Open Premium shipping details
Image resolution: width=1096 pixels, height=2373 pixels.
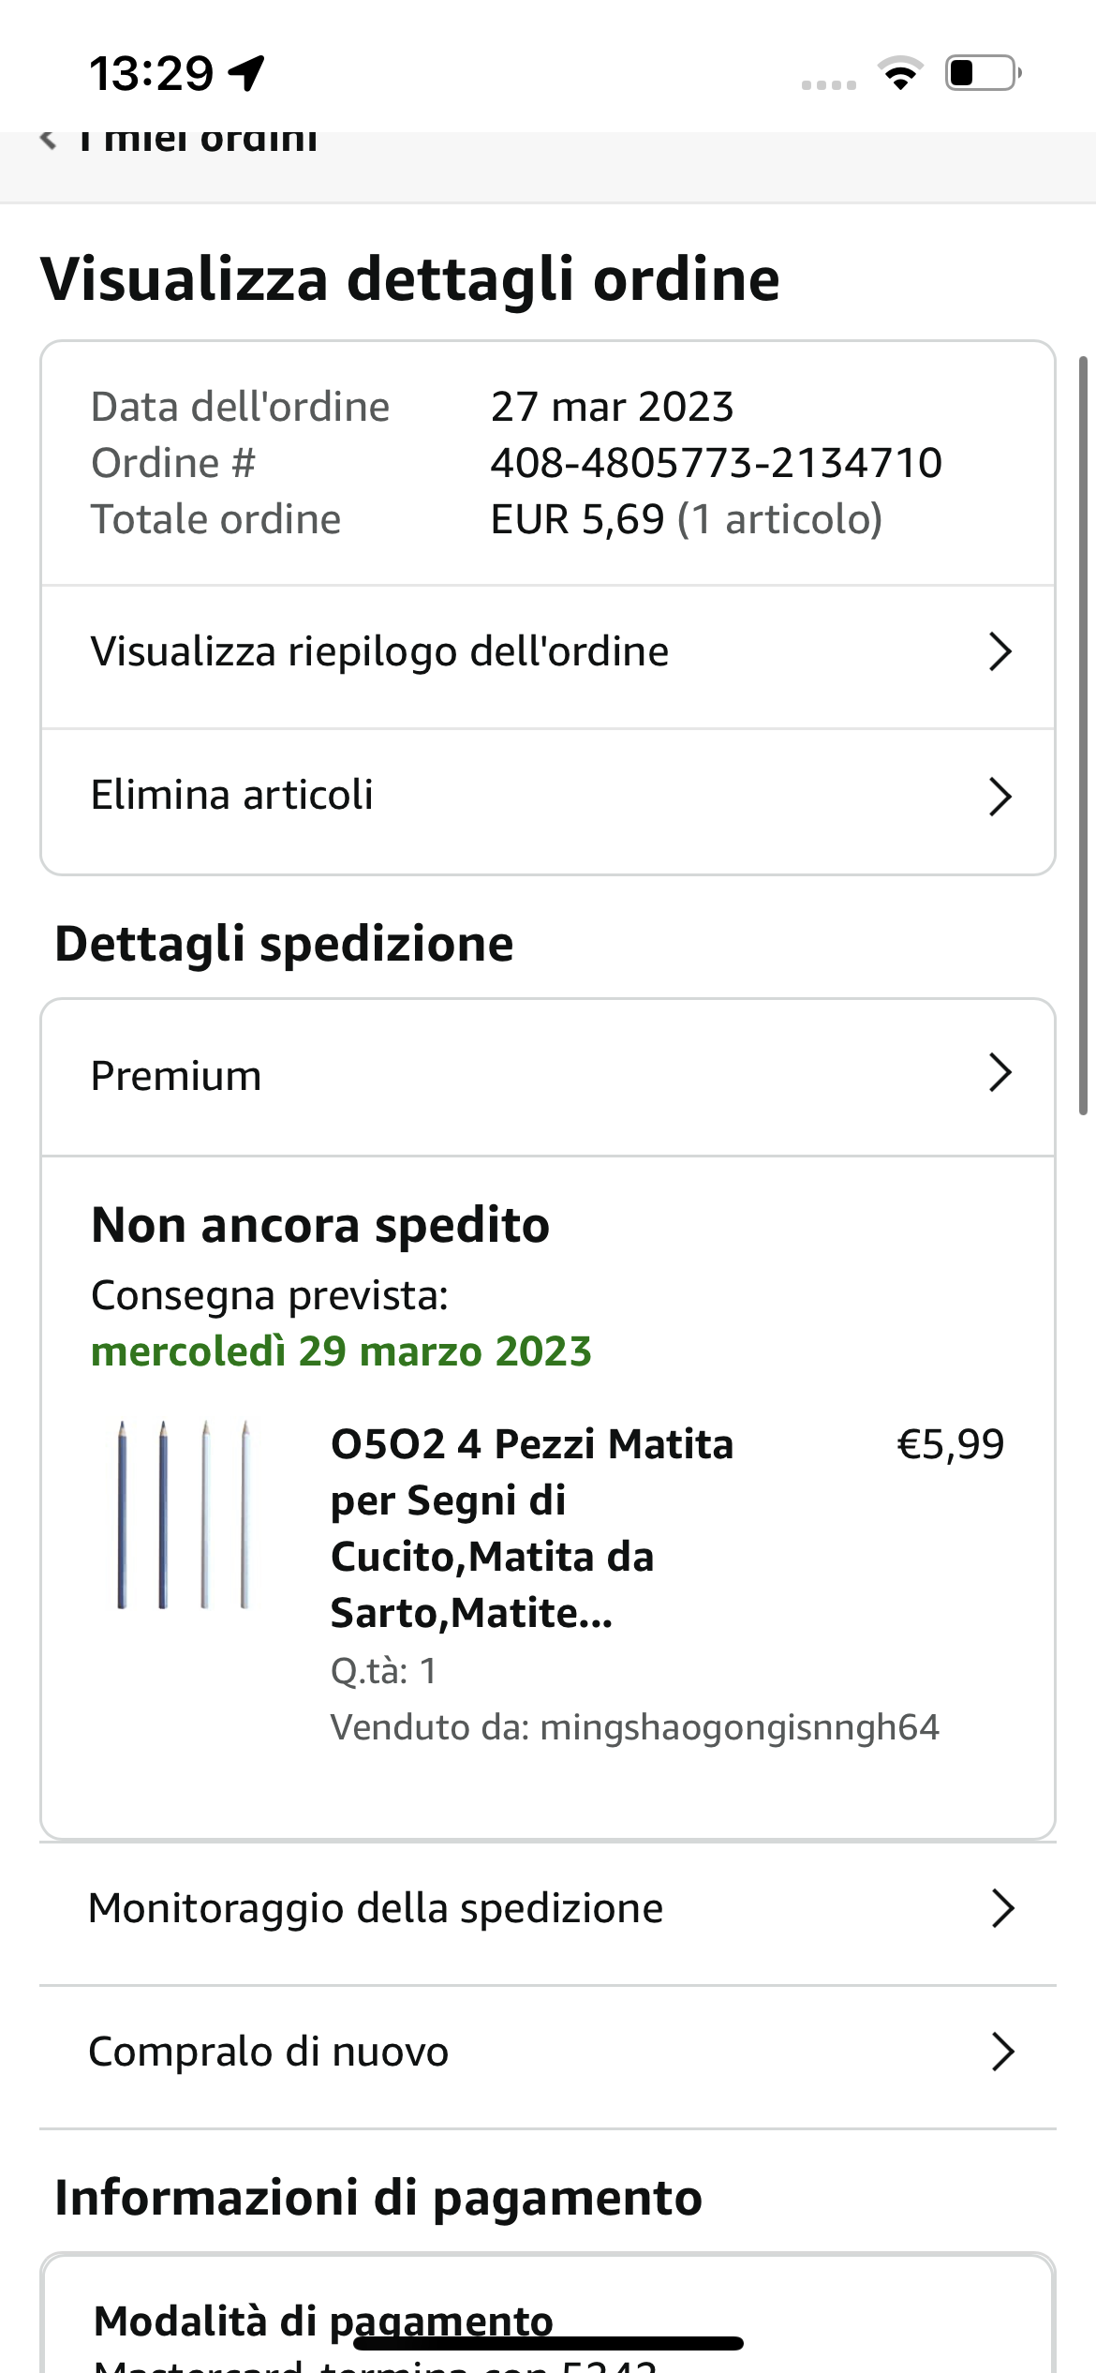pos(176,1076)
